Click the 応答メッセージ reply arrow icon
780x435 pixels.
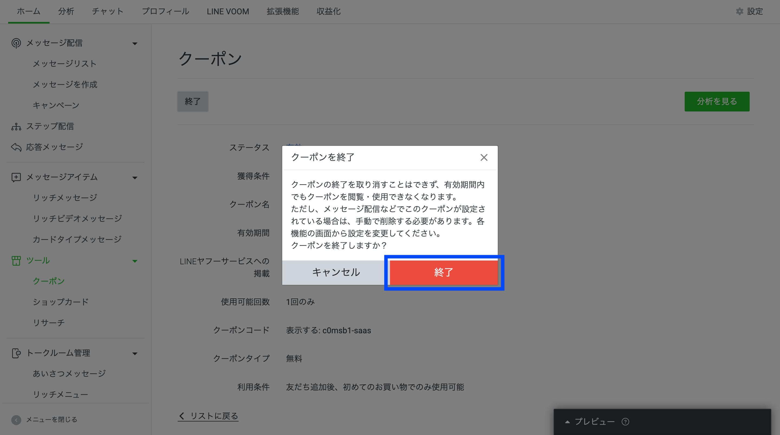pos(16,147)
